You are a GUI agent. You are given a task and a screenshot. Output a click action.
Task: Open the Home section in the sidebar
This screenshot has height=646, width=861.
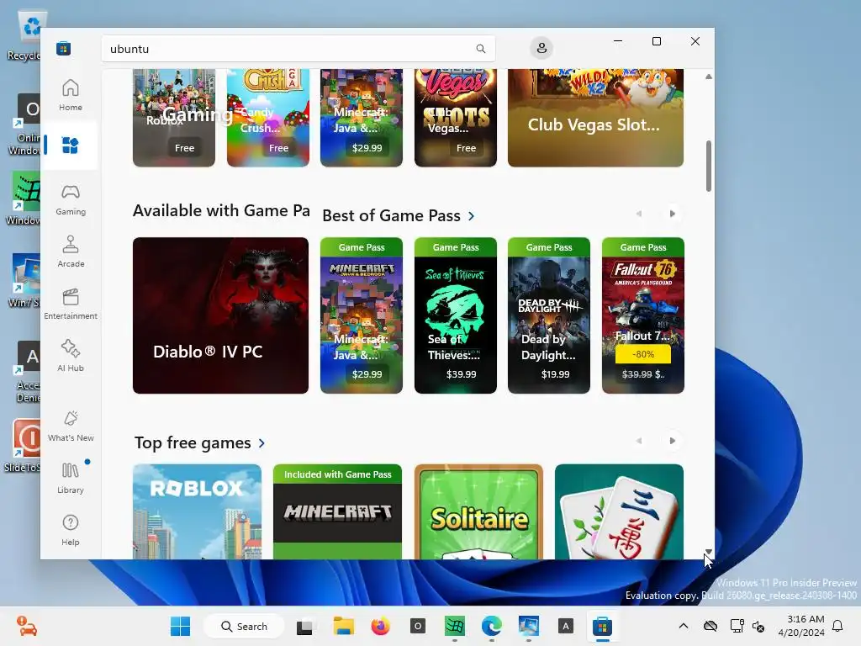71,95
